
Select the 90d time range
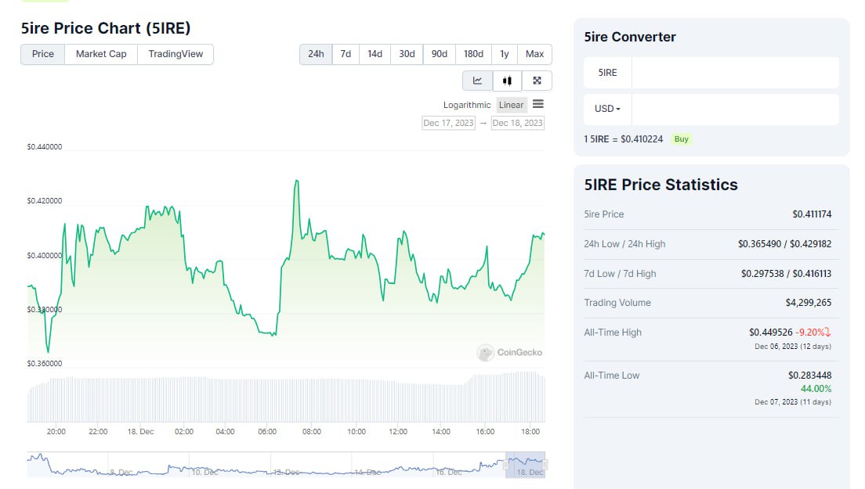pos(440,54)
